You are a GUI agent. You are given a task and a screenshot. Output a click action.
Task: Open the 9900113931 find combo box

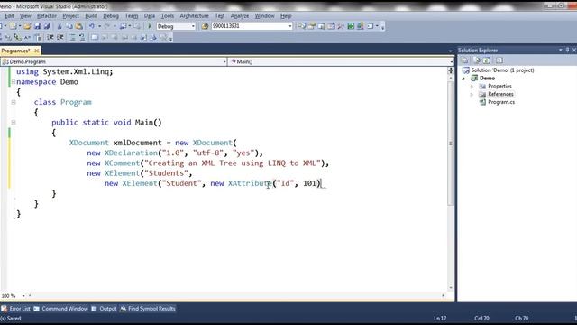click(x=289, y=26)
